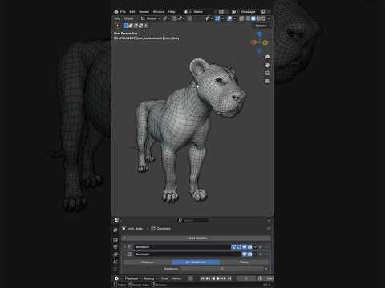
Task: Open the object mode selector icon
Action: click(117, 26)
